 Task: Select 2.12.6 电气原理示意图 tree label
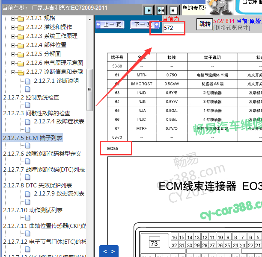(x=54, y=63)
